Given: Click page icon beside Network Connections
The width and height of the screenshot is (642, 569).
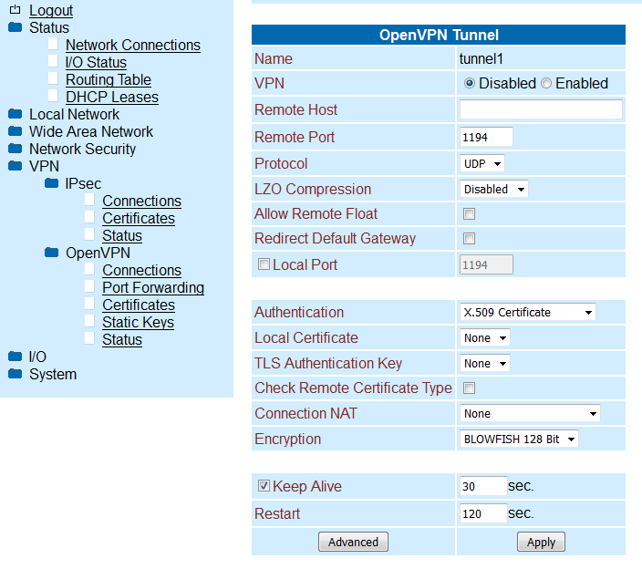Looking at the screenshot, I should 53,44.
